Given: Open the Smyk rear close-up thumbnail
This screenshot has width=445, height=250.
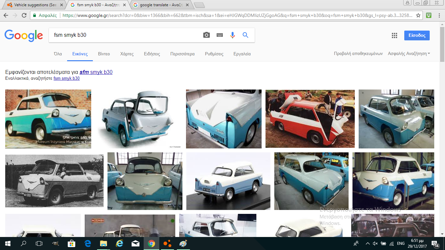Looking at the screenshot, I should click(223, 119).
